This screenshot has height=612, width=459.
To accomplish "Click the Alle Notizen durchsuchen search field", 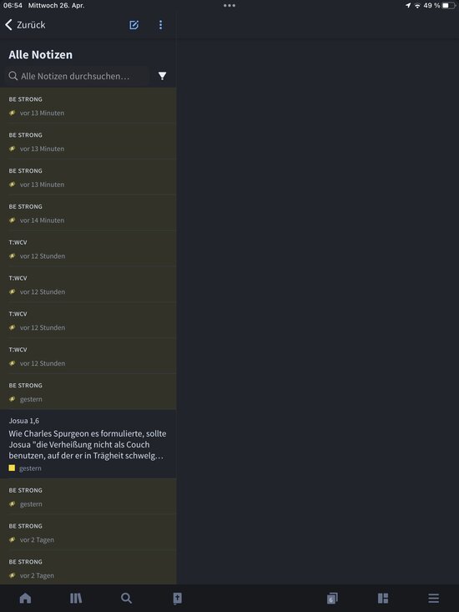I will pos(78,76).
